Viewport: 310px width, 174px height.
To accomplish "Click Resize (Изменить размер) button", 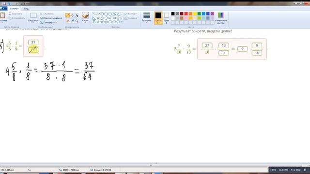I will pos(51,18).
